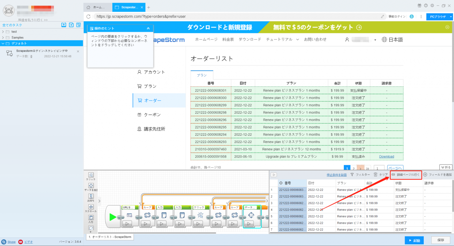Expand the component palette side arrow
This screenshot has height=246, width=454.
pyautogui.click(x=100, y=201)
